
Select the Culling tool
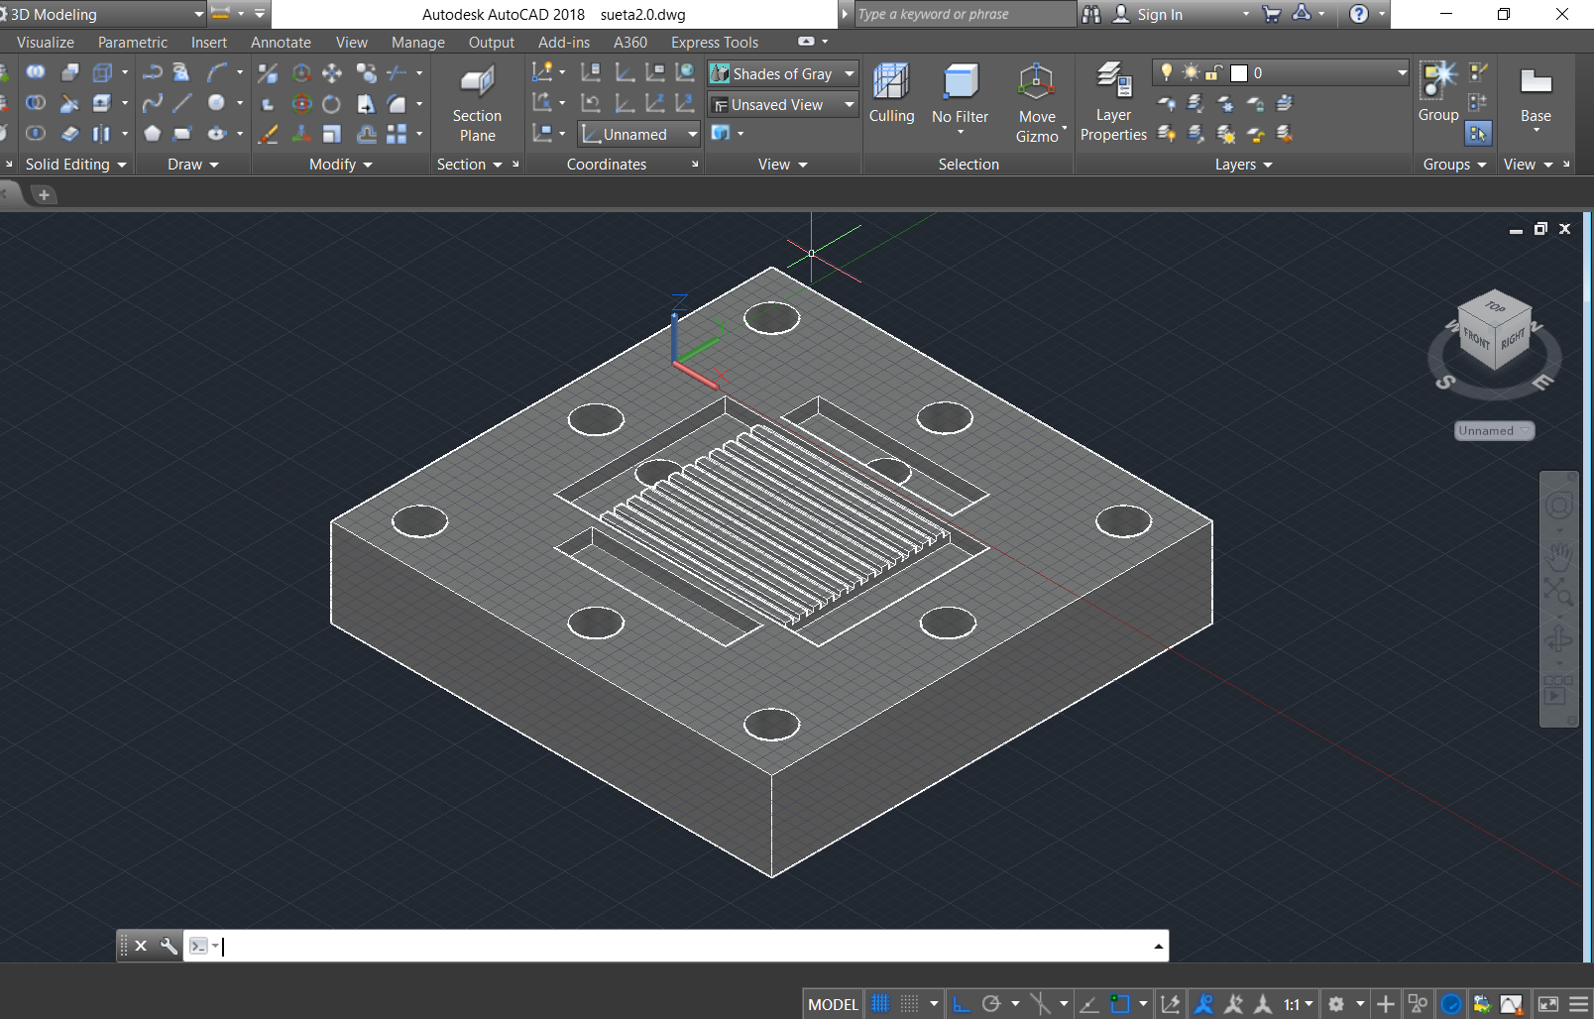(x=891, y=94)
